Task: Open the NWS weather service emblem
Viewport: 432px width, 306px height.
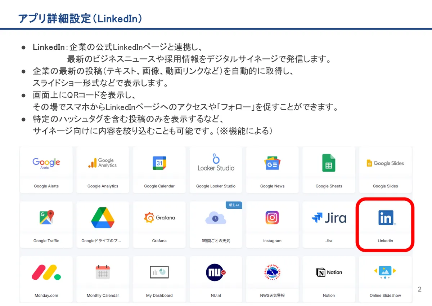Action: coord(272,272)
